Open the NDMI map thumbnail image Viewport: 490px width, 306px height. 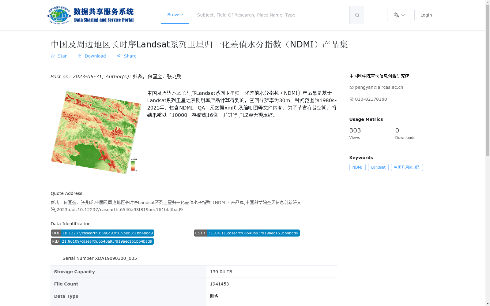click(96, 132)
